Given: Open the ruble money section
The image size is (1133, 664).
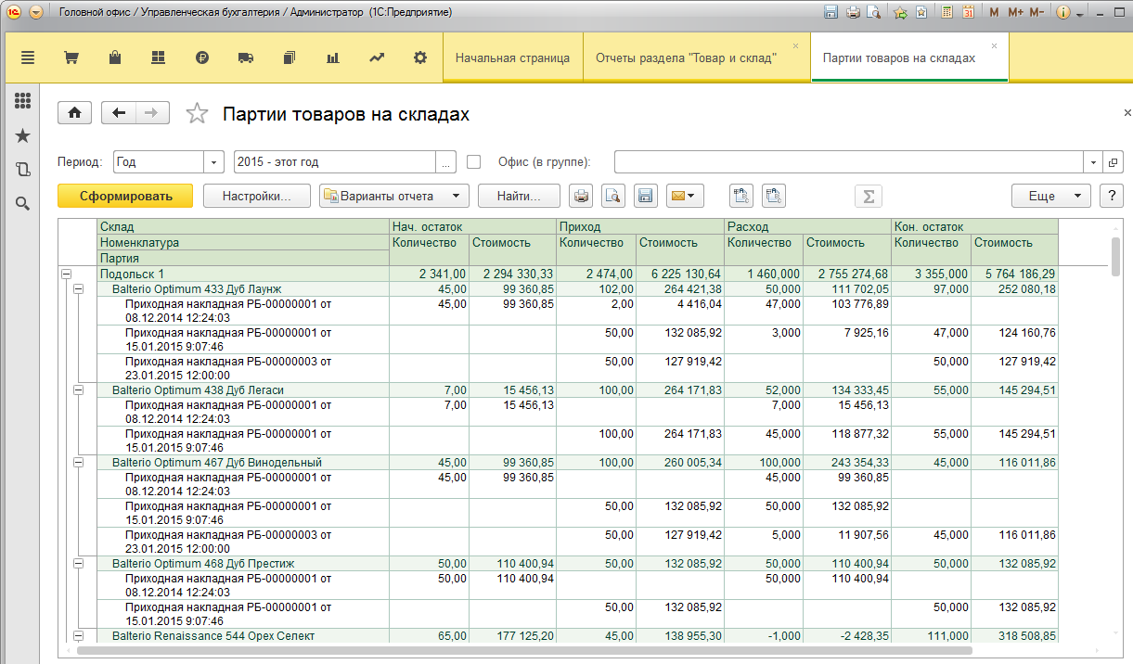Looking at the screenshot, I should point(202,57).
